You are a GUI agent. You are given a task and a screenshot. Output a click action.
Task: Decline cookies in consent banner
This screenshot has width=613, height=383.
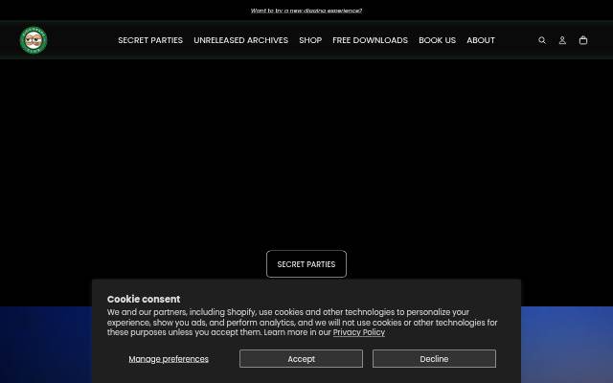click(x=434, y=359)
